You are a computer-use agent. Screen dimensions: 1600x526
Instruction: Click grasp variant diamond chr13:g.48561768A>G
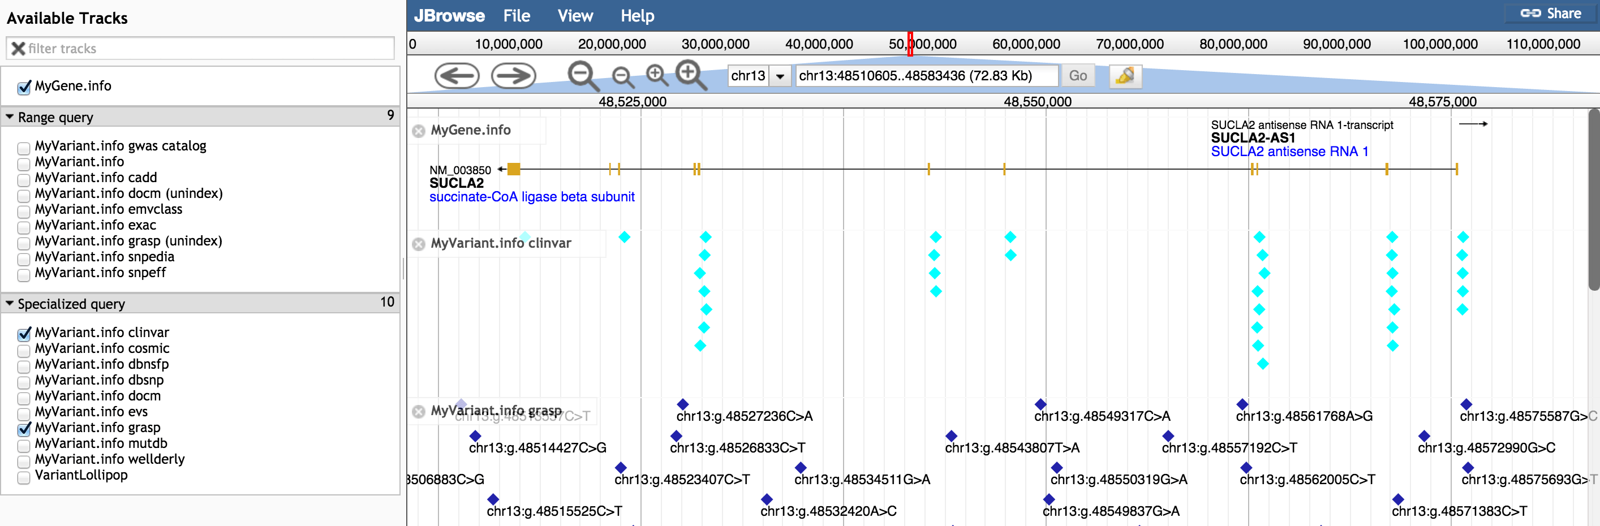pos(1242,404)
